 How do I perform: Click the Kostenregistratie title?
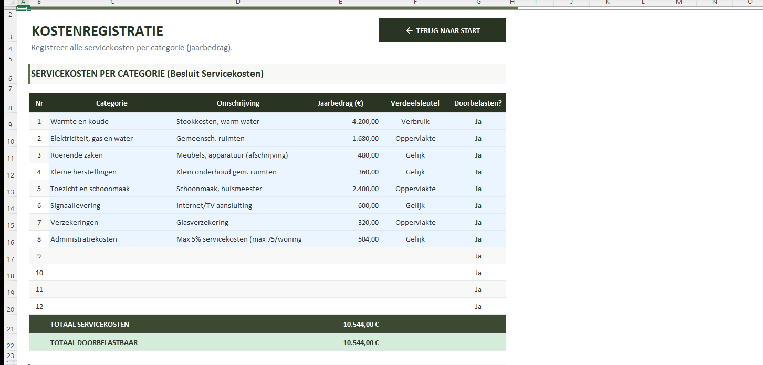click(97, 31)
